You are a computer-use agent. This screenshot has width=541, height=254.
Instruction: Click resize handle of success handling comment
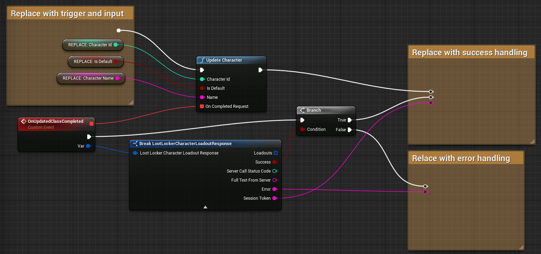(532, 142)
